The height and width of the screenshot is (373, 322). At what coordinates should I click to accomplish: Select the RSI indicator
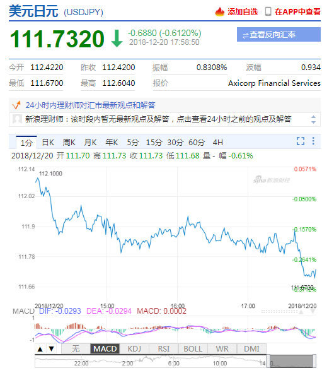coord(164,349)
